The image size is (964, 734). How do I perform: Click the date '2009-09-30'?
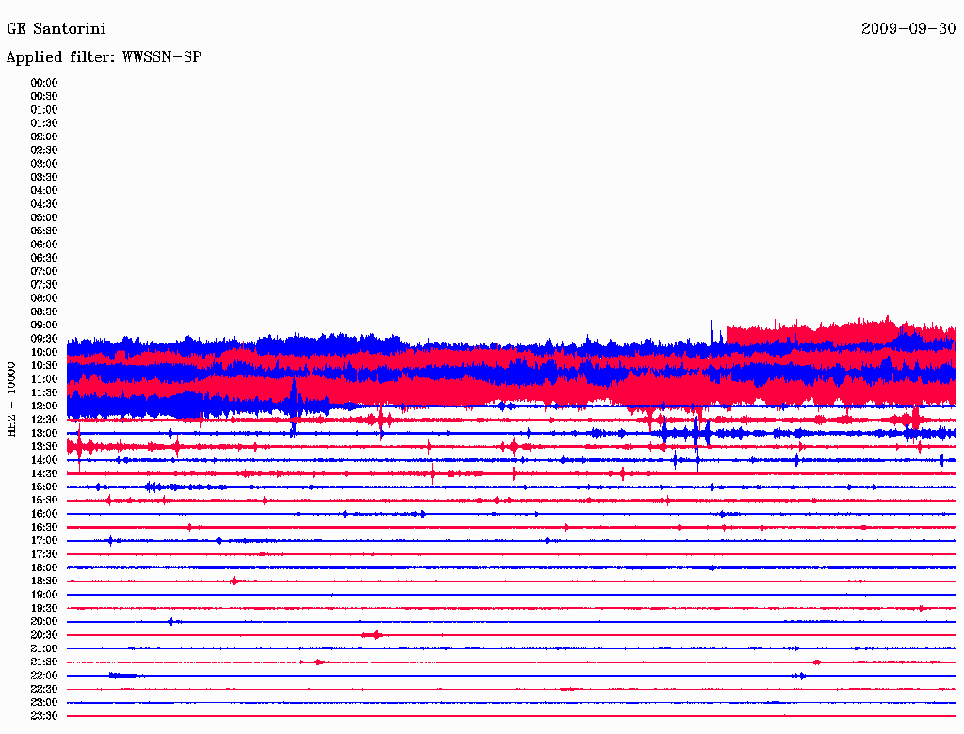tap(908, 29)
